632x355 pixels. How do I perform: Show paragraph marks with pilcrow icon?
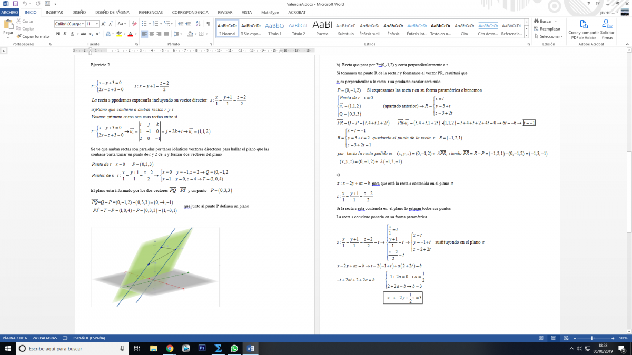208,24
